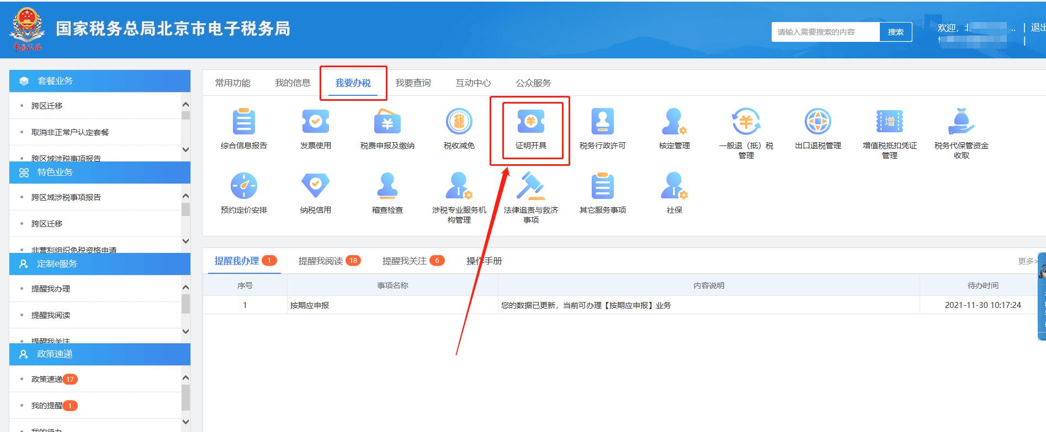1046x432 pixels.
Task: Click the 搜索 button
Action: 895,32
